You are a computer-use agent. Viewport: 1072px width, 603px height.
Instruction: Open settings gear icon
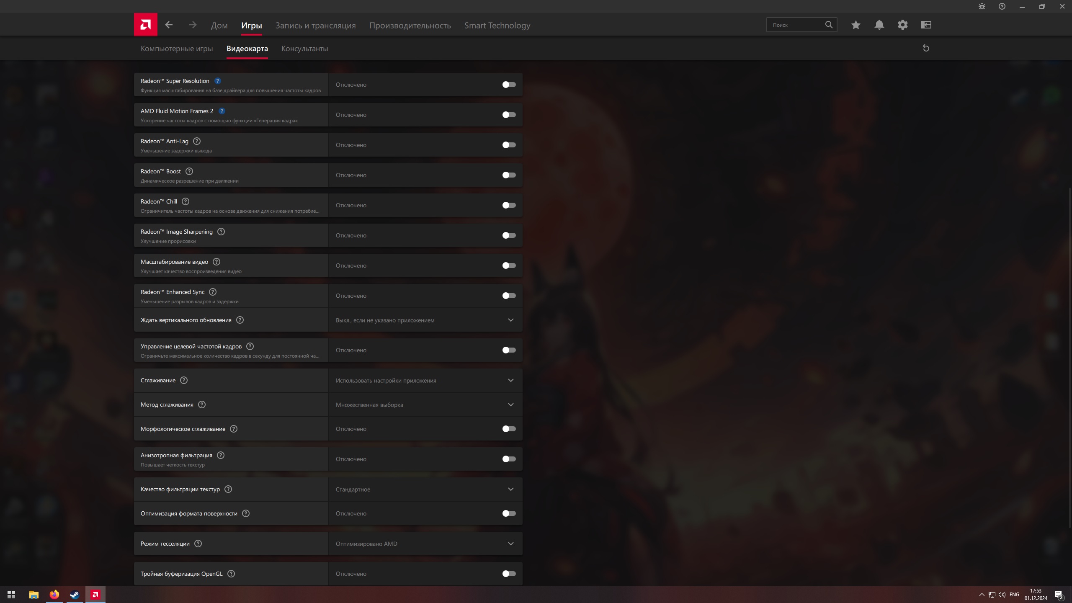(903, 25)
